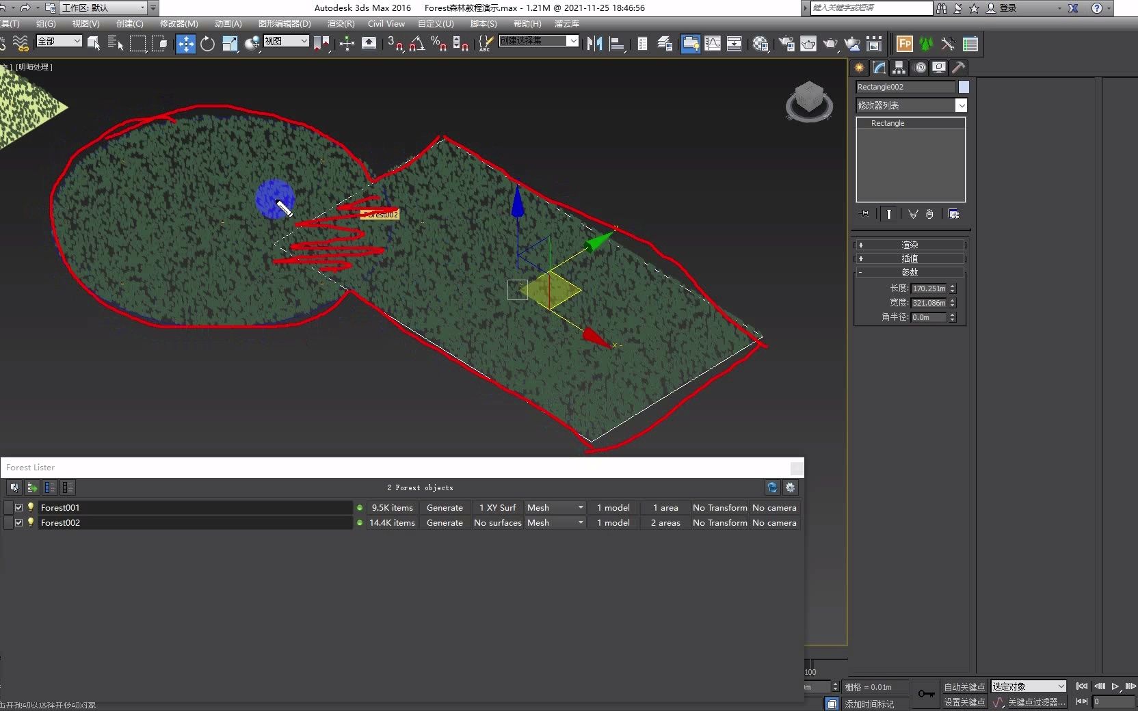Select the Move transform tool
This screenshot has height=711, width=1138.
click(185, 44)
